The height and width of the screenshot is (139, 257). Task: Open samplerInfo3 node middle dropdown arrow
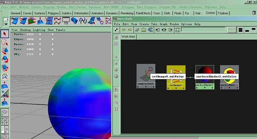point(146,87)
